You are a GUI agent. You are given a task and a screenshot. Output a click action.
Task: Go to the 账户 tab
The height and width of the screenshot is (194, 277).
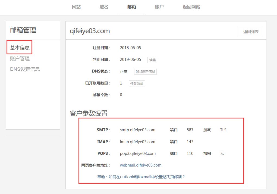(159, 7)
